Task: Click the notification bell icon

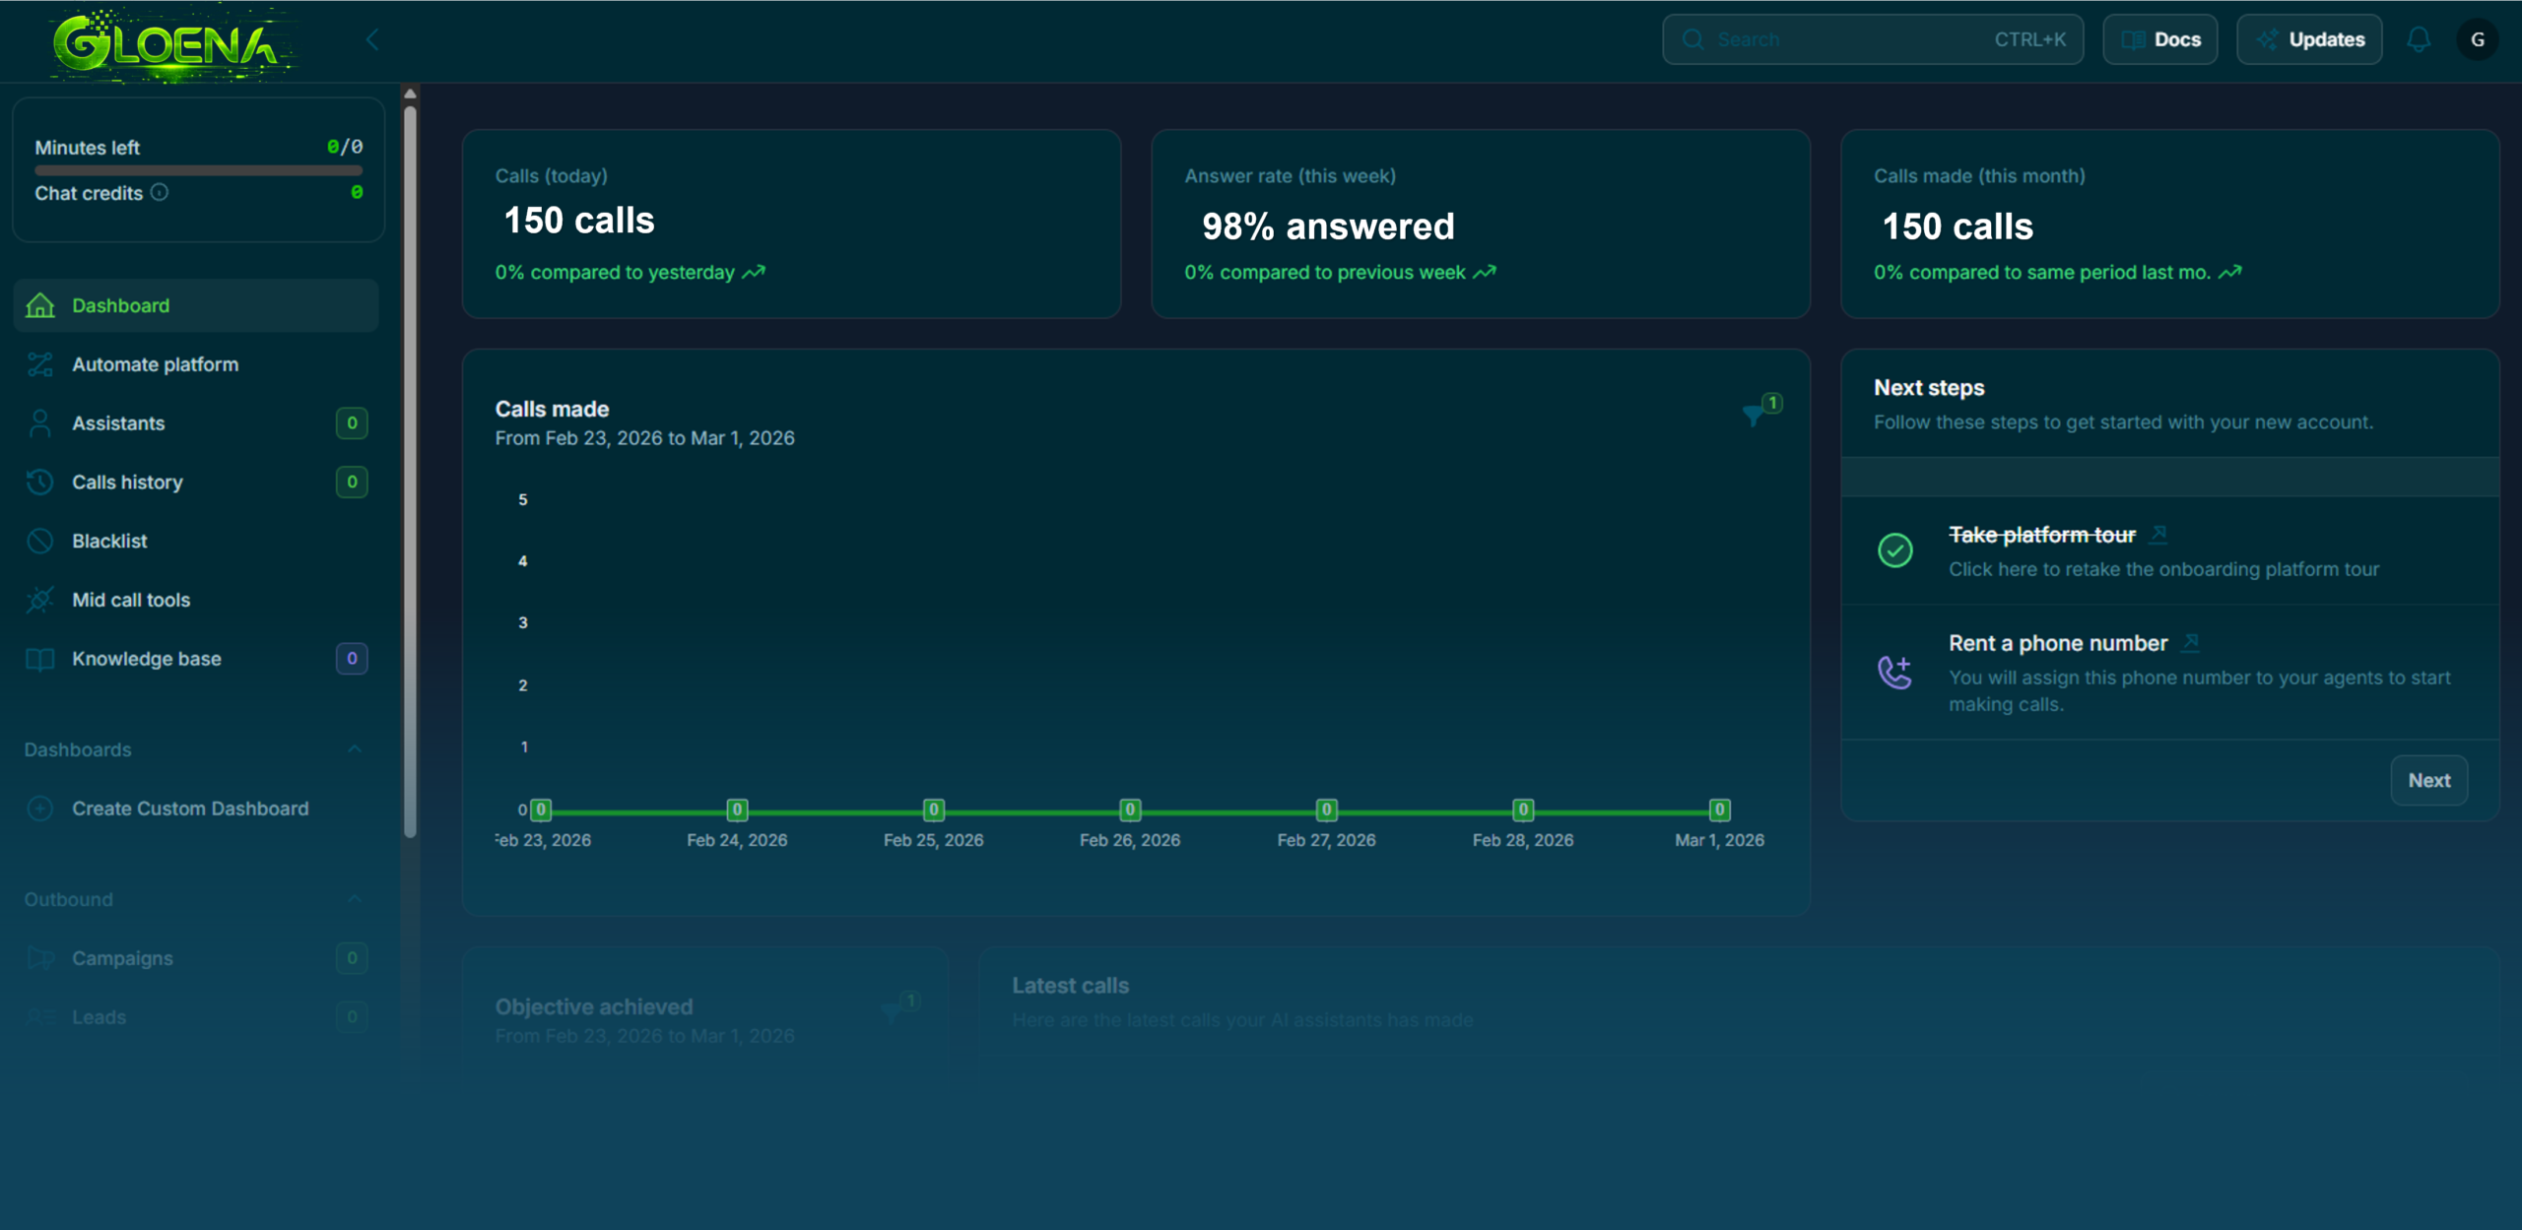Action: [x=2419, y=39]
